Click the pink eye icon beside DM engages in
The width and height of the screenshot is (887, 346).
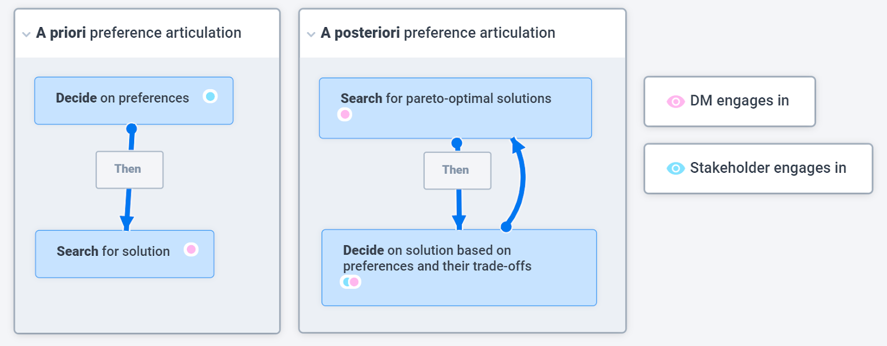675,101
